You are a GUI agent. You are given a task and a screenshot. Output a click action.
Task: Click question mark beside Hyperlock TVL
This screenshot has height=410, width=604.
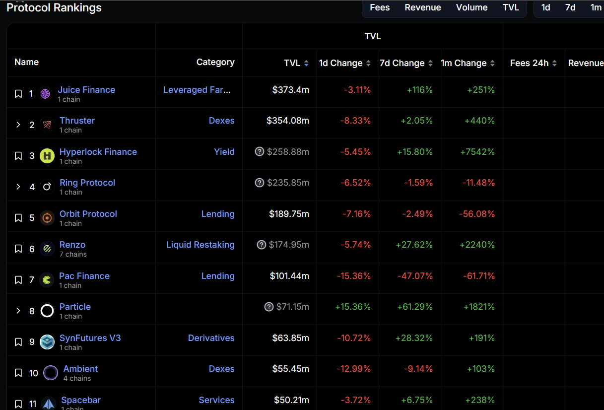pos(259,152)
